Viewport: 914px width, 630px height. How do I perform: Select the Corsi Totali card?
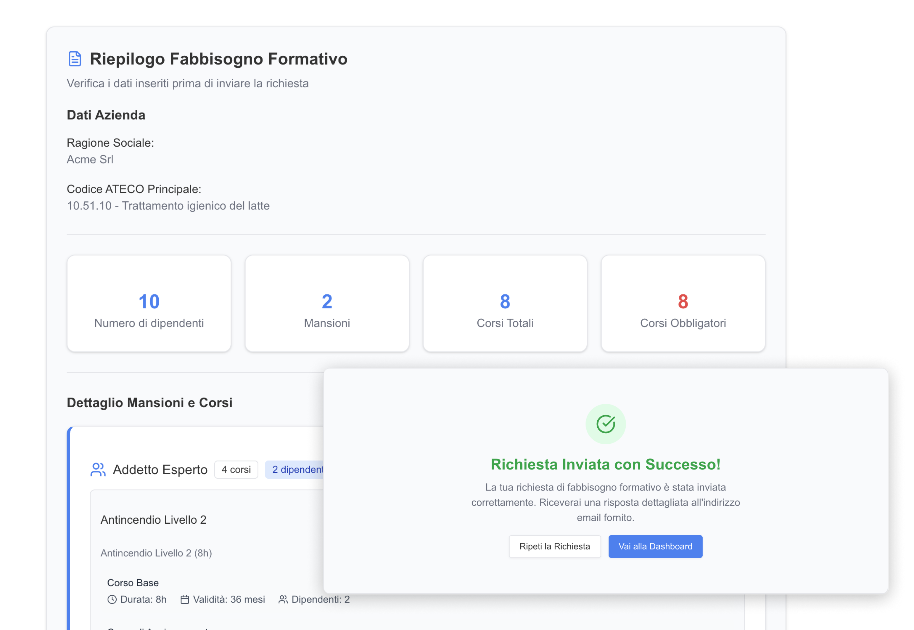[505, 303]
